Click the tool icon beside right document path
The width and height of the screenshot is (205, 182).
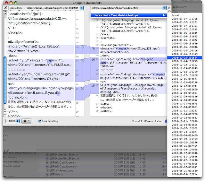coord(169,8)
